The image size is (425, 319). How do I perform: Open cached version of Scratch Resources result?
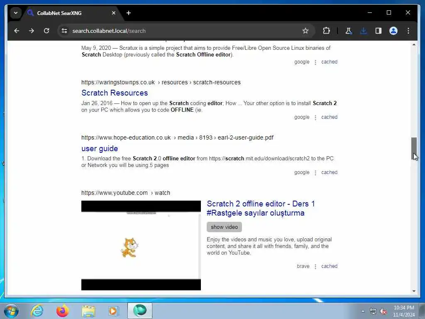(x=329, y=117)
